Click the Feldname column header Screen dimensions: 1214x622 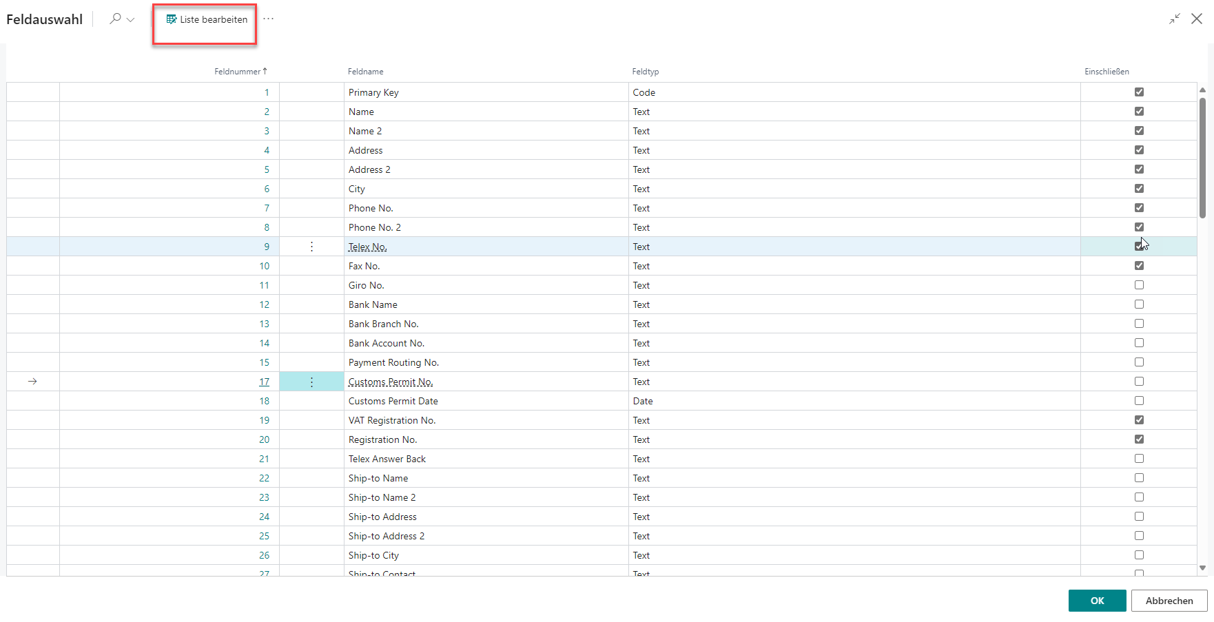[365, 72]
